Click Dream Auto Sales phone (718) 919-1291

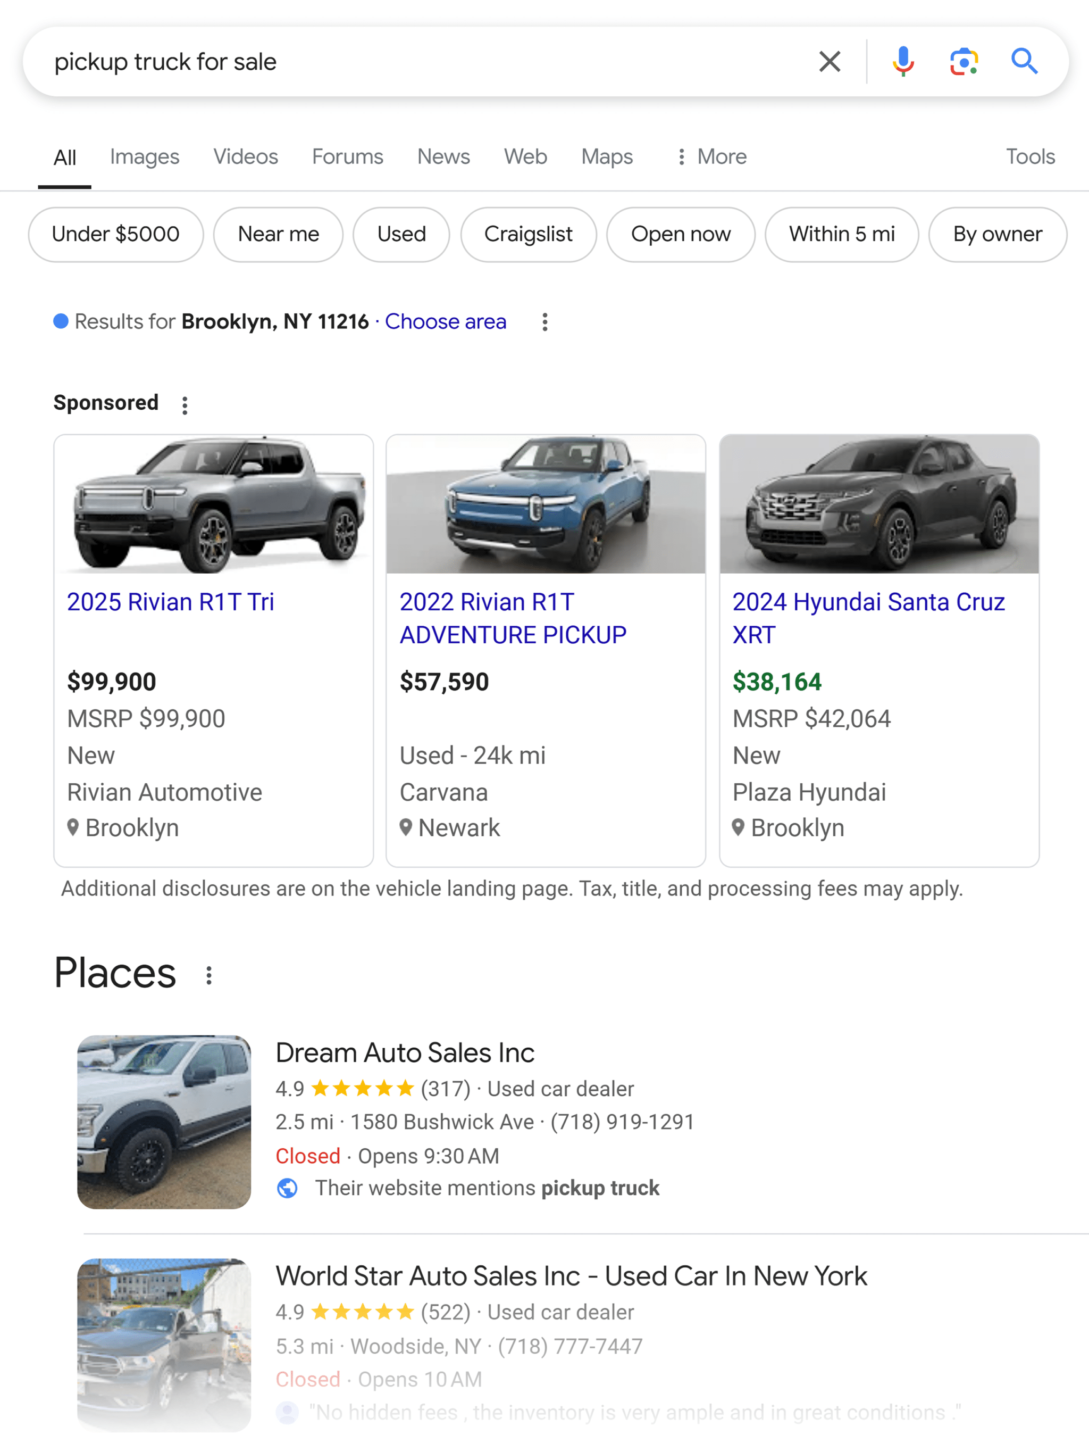[622, 1122]
